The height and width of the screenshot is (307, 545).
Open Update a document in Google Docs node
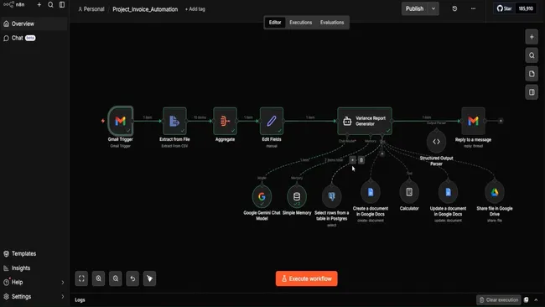pos(448,192)
